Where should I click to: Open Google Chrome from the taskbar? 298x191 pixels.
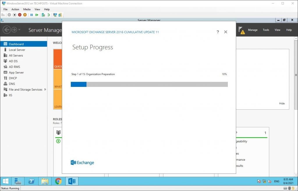pos(58,181)
